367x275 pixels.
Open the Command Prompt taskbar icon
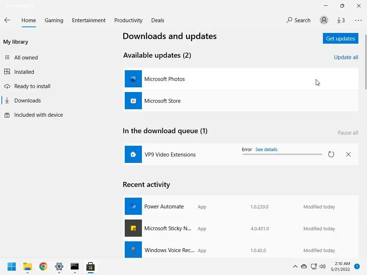pos(75,266)
